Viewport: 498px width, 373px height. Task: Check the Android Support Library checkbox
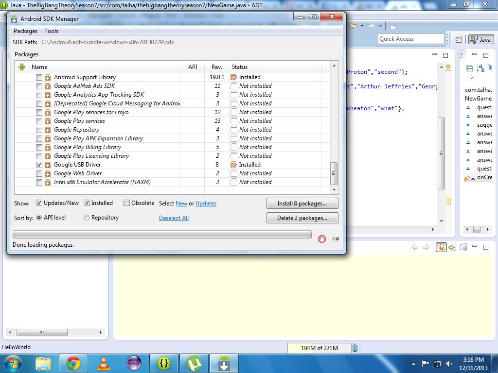click(x=39, y=77)
